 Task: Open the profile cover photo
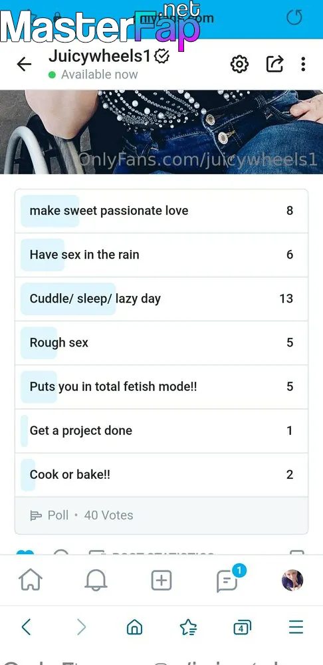(161, 132)
